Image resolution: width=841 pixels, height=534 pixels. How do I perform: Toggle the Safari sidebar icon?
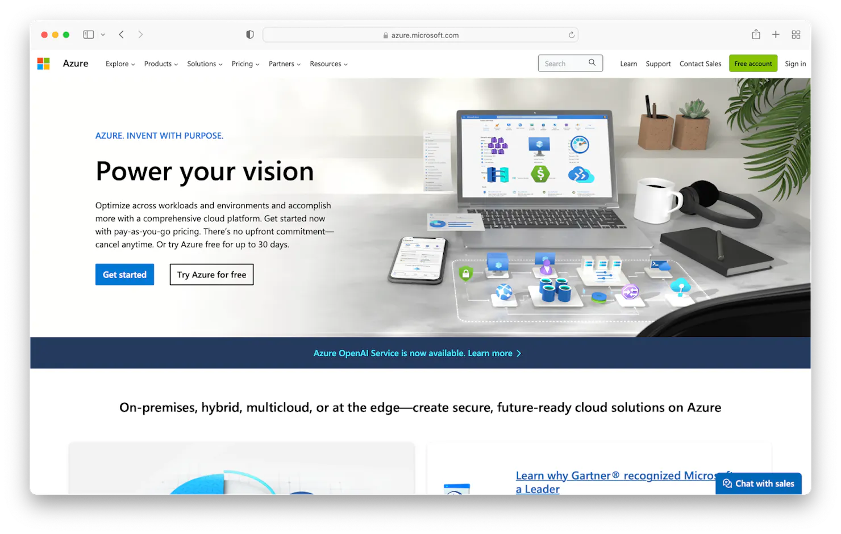point(89,35)
